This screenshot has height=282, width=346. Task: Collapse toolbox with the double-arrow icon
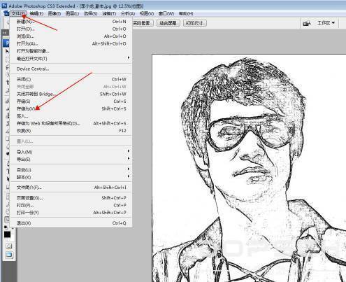tap(5, 33)
